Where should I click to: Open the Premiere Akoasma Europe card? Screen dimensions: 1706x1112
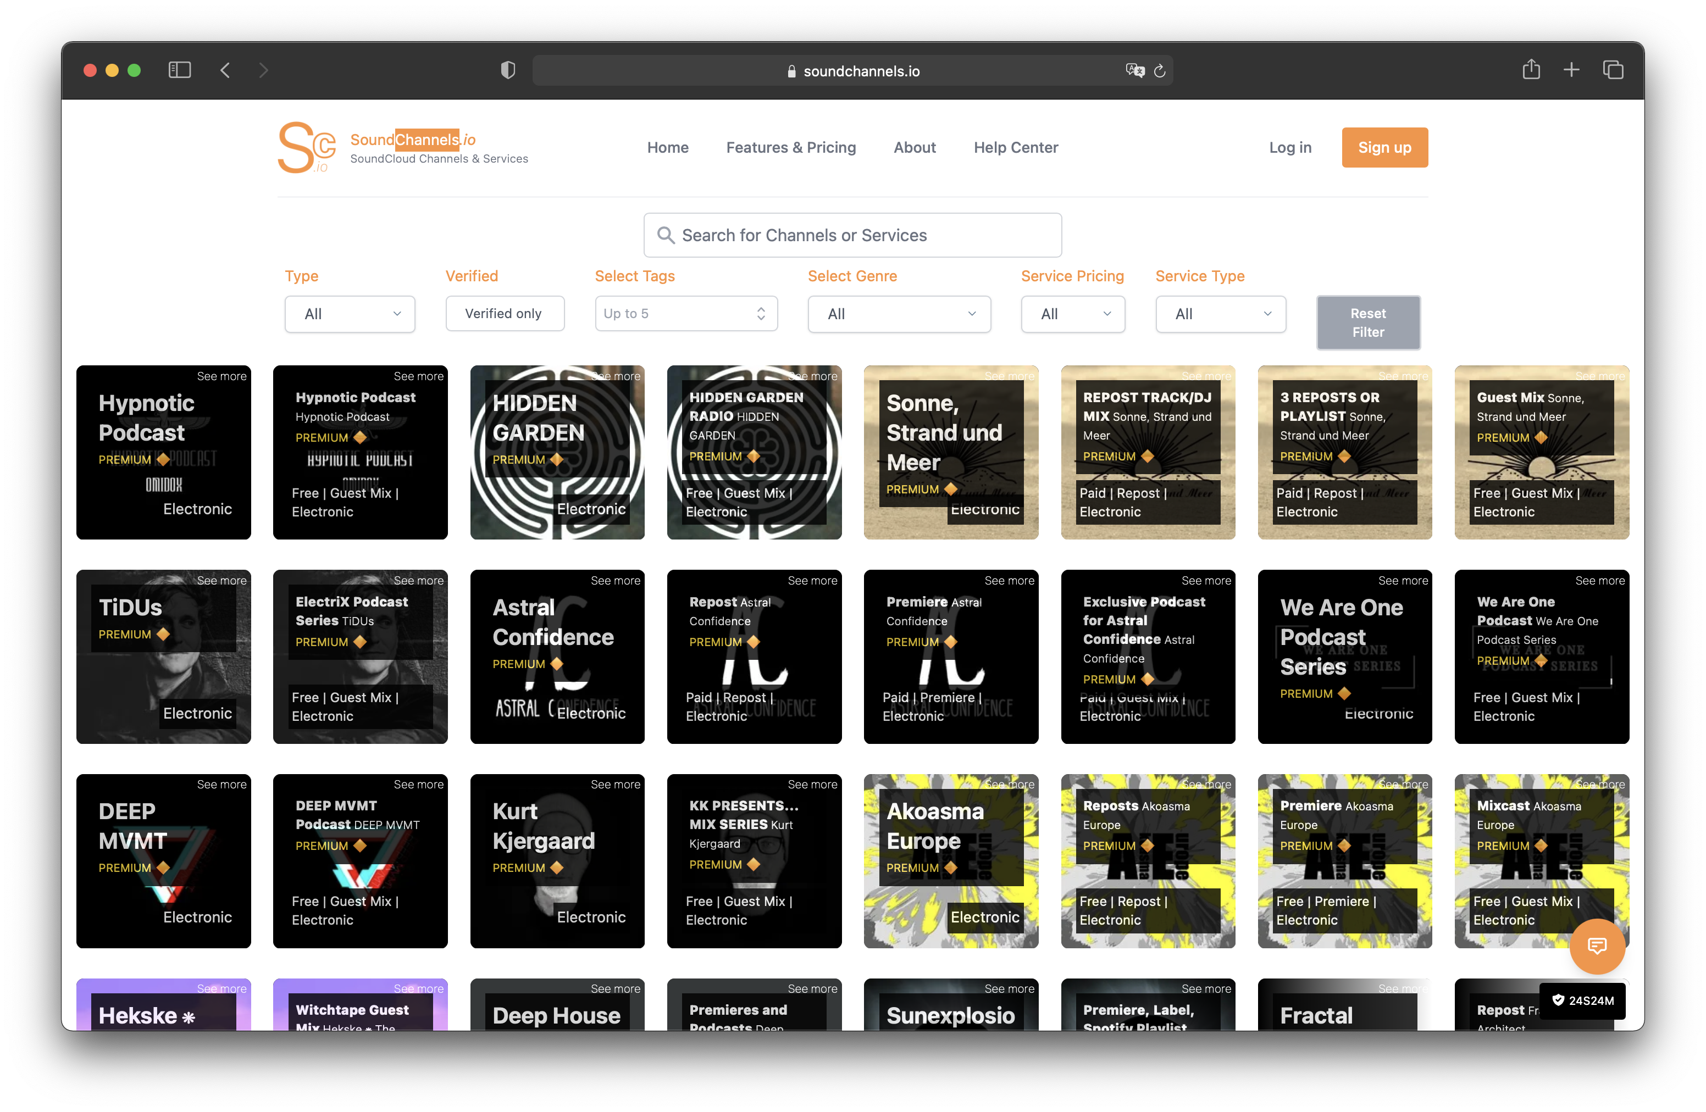[1345, 860]
